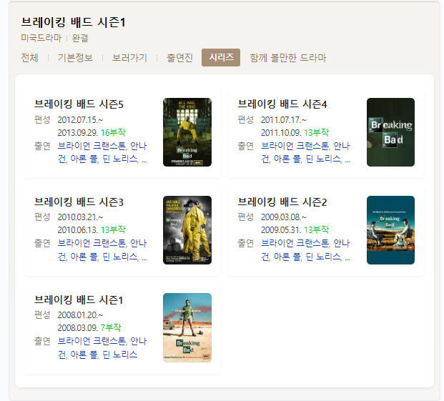Click 딘 노리스 in the Season 2 cast

323,257
